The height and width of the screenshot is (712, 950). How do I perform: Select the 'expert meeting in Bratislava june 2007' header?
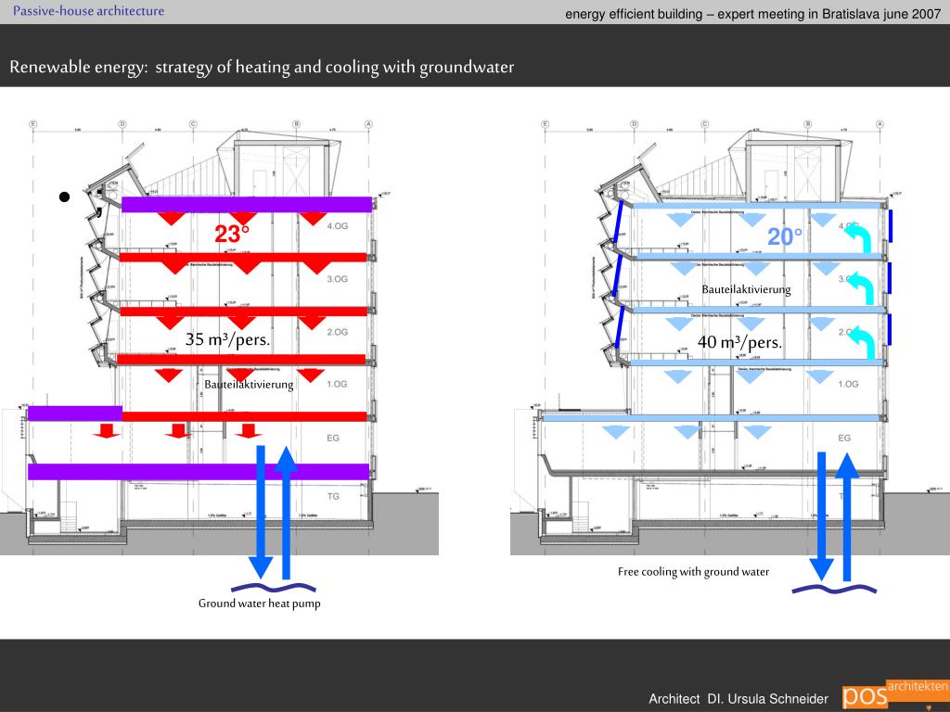pyautogui.click(x=828, y=14)
